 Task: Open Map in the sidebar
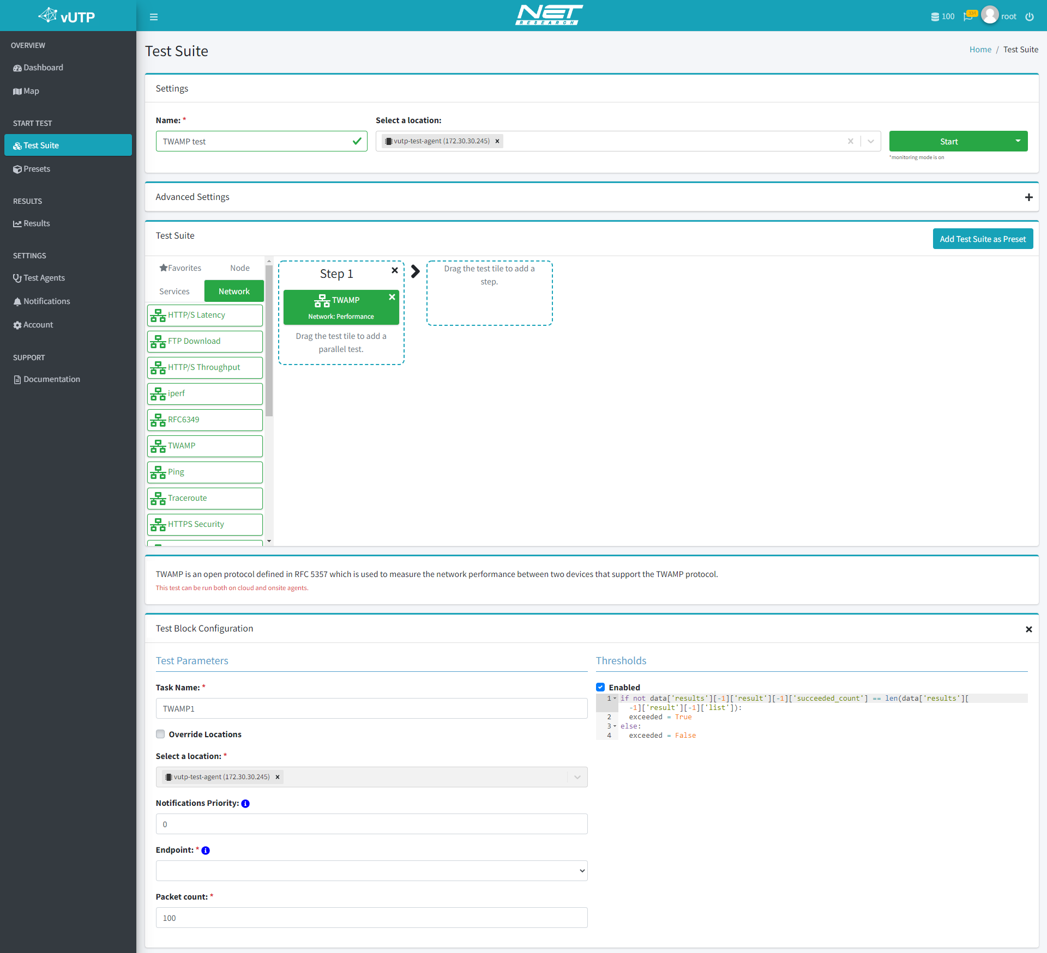pyautogui.click(x=68, y=91)
